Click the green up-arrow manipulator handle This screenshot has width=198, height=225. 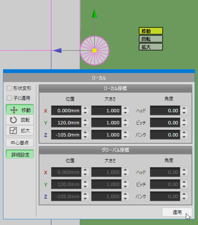coord(94,14)
